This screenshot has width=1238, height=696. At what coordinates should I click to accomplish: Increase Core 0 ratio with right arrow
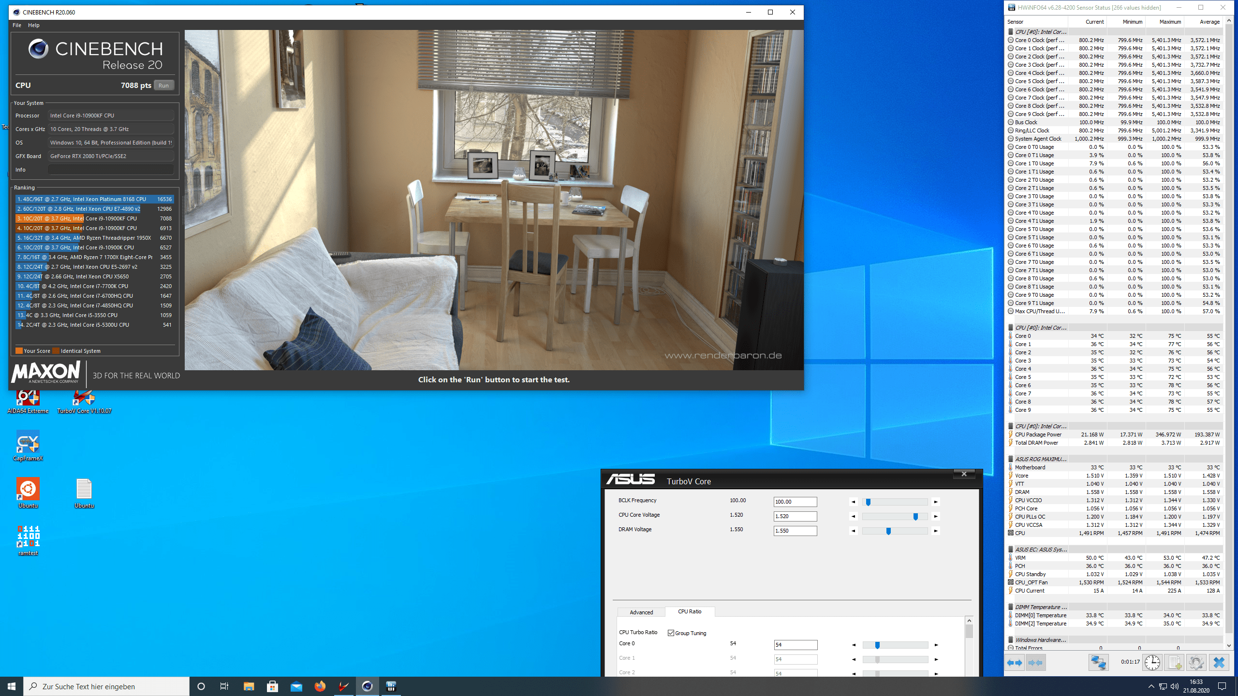click(x=936, y=645)
